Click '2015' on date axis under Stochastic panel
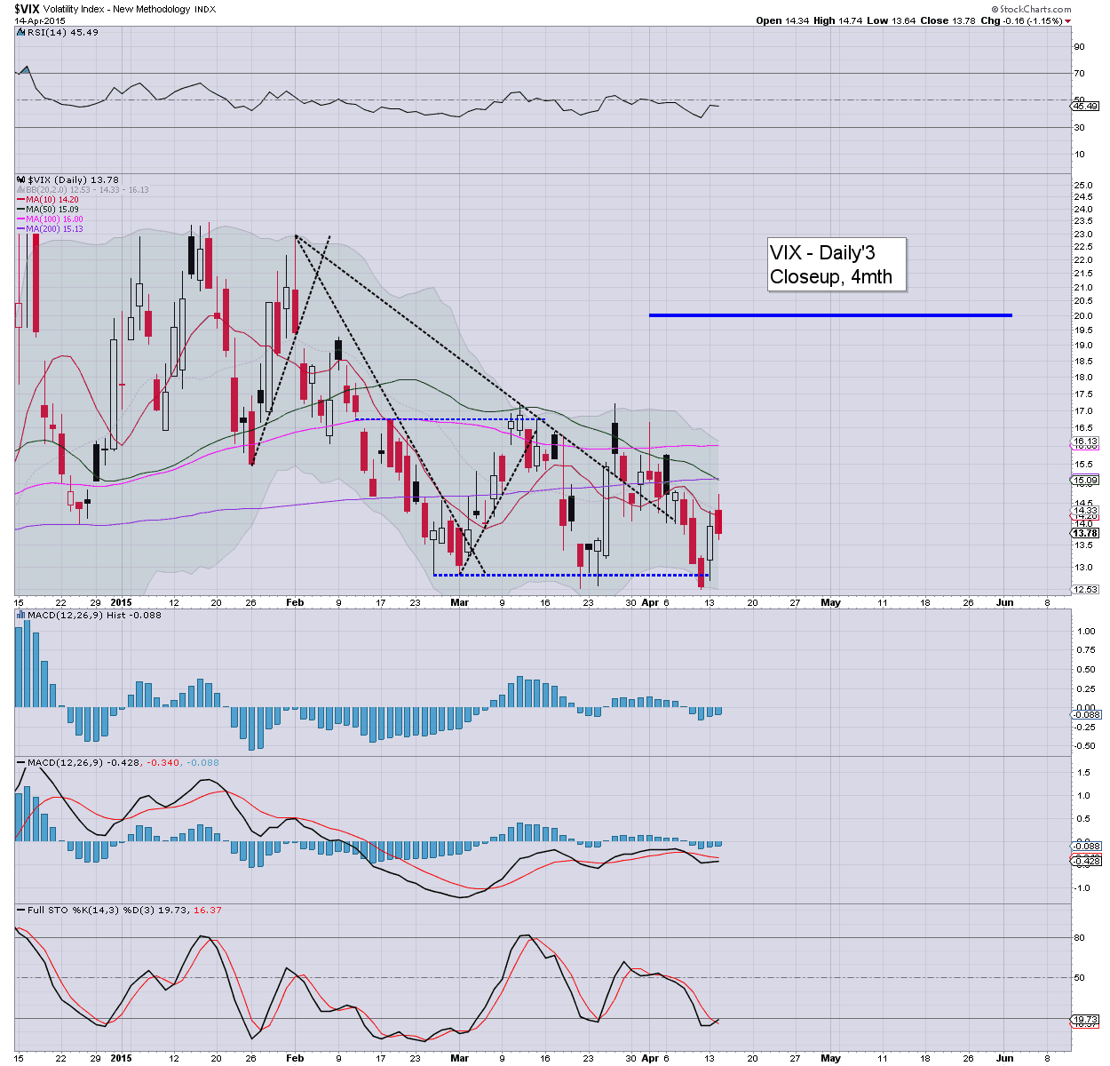Image resolution: width=1110 pixels, height=1066 pixels. (122, 1058)
